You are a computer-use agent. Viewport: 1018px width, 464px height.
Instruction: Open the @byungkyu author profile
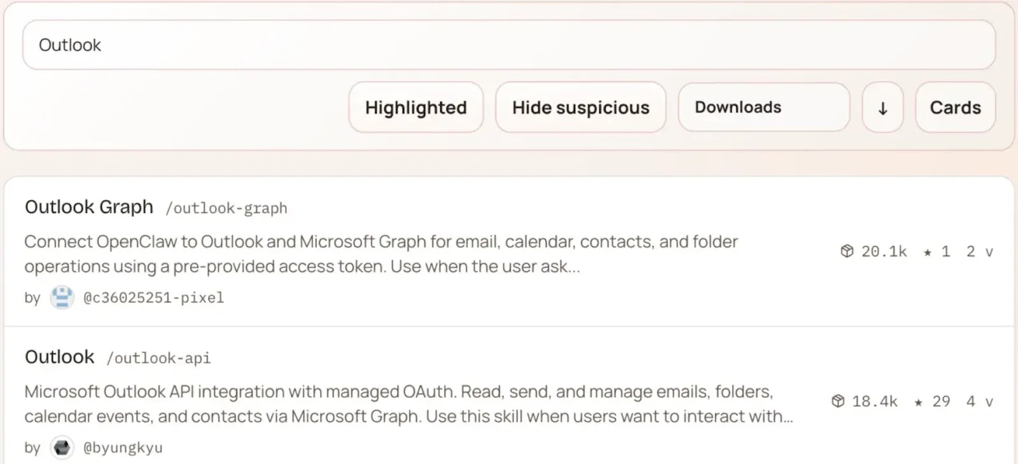coord(123,447)
